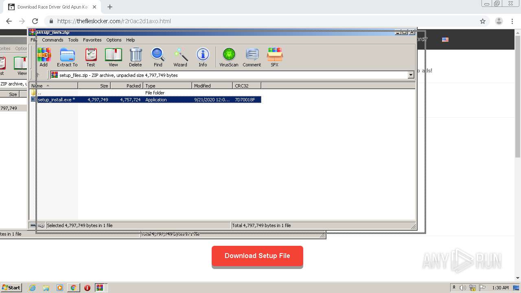Sort by Size column in background WinRAR window
The image size is (521, 293).
click(9, 94)
